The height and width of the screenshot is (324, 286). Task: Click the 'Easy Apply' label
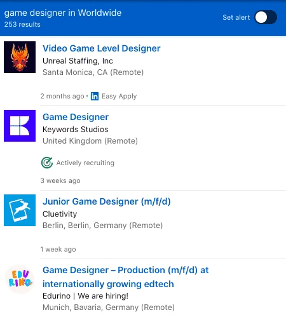tap(119, 96)
